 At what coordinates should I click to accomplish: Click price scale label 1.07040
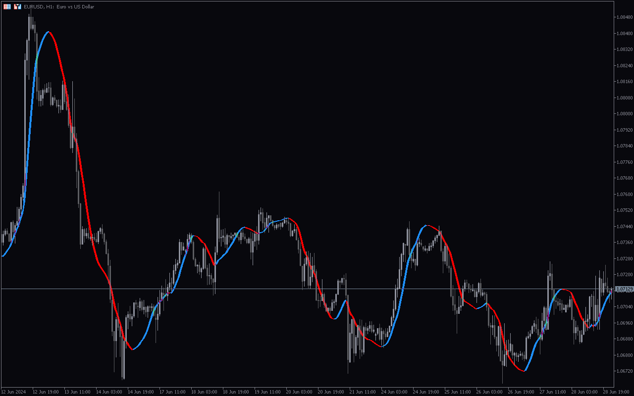click(625, 307)
